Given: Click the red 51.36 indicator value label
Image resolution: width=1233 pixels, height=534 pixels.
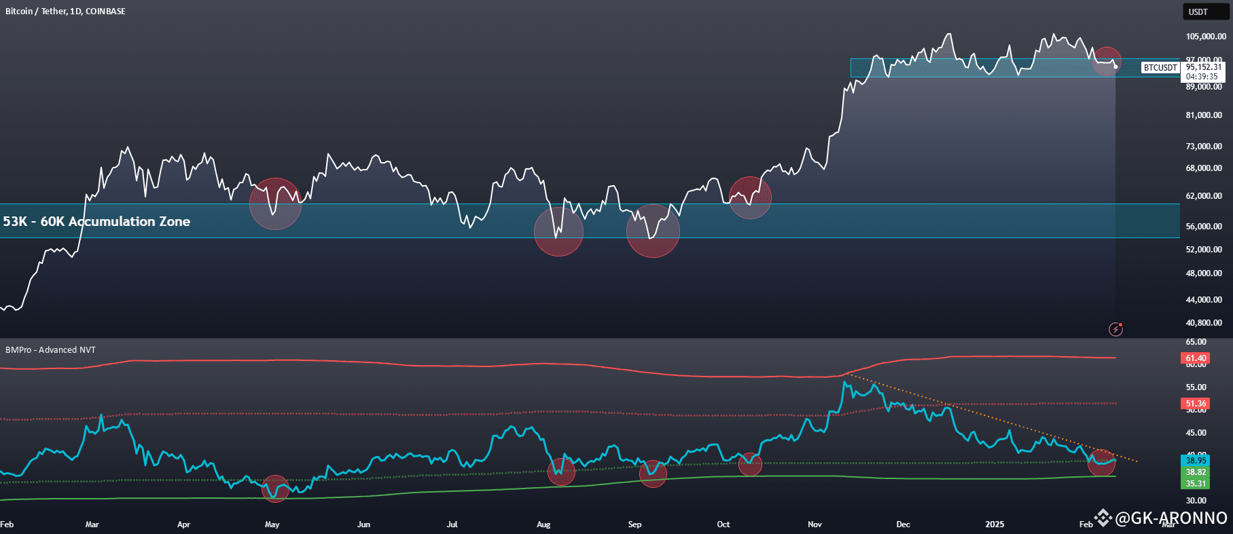Looking at the screenshot, I should point(1196,404).
